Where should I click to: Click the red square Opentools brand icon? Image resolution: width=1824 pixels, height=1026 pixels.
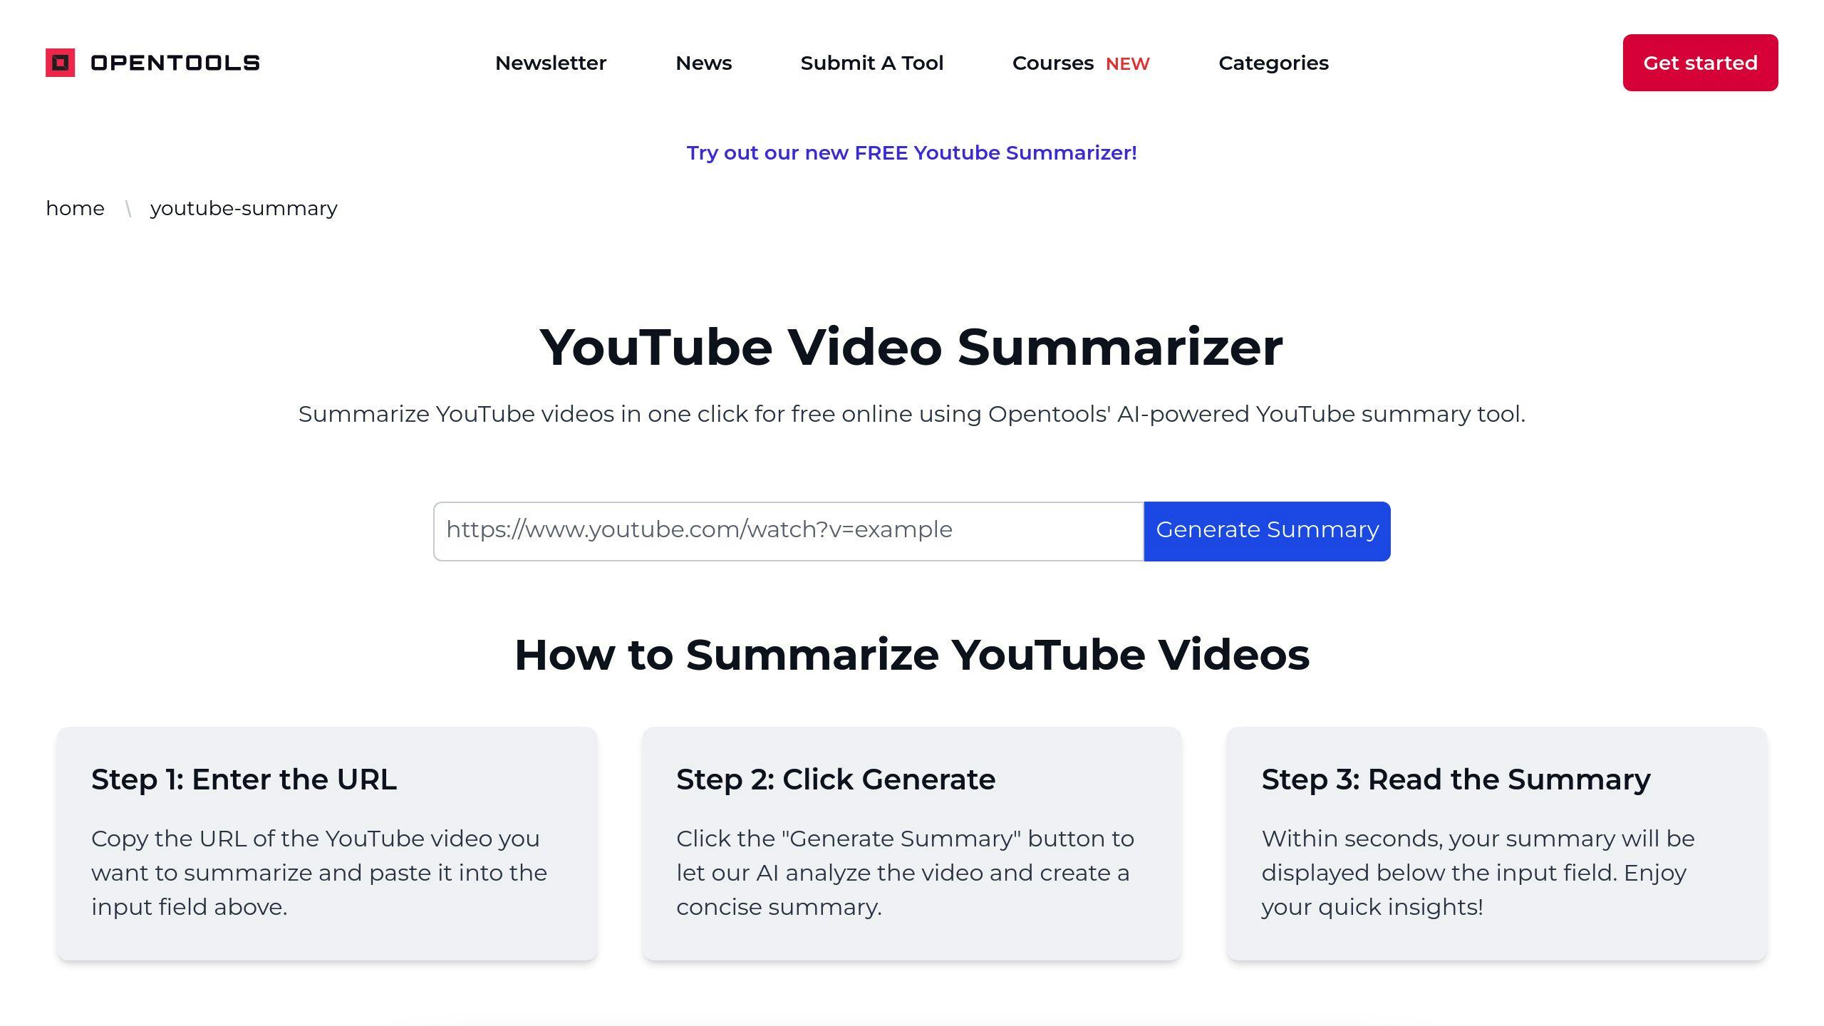pyautogui.click(x=59, y=63)
